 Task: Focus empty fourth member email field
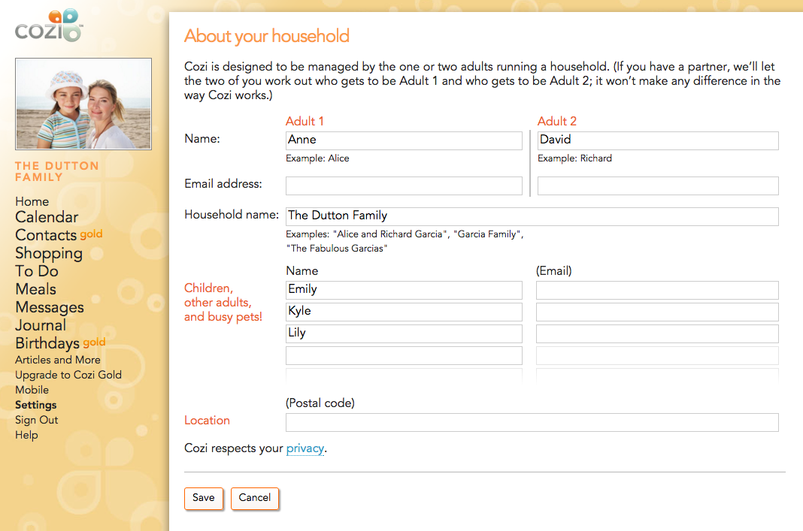tap(657, 355)
